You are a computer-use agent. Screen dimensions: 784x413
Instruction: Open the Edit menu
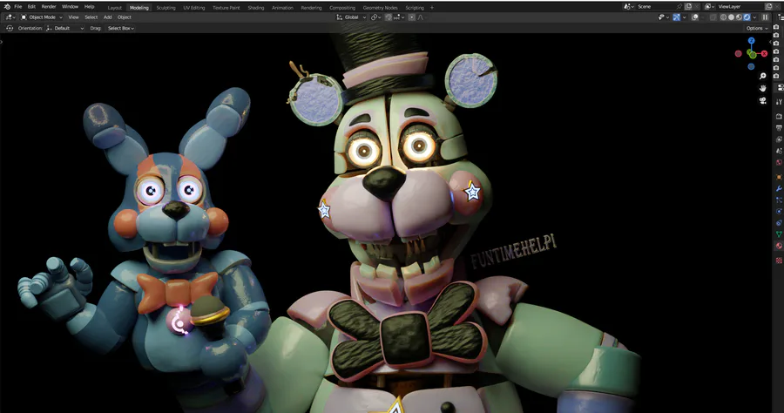point(31,6)
